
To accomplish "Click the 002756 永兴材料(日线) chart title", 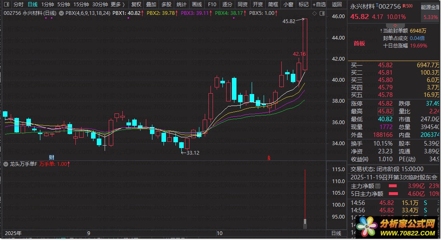I will 30,13.
